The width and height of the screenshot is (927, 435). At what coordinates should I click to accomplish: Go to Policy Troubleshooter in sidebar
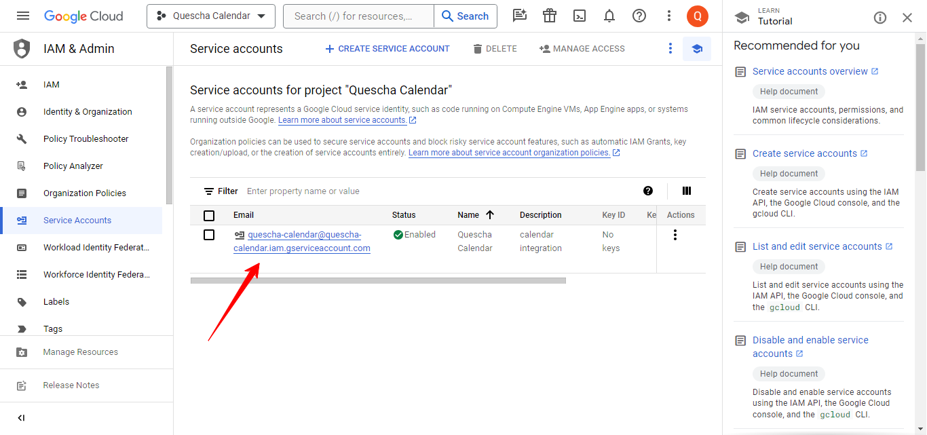click(86, 139)
